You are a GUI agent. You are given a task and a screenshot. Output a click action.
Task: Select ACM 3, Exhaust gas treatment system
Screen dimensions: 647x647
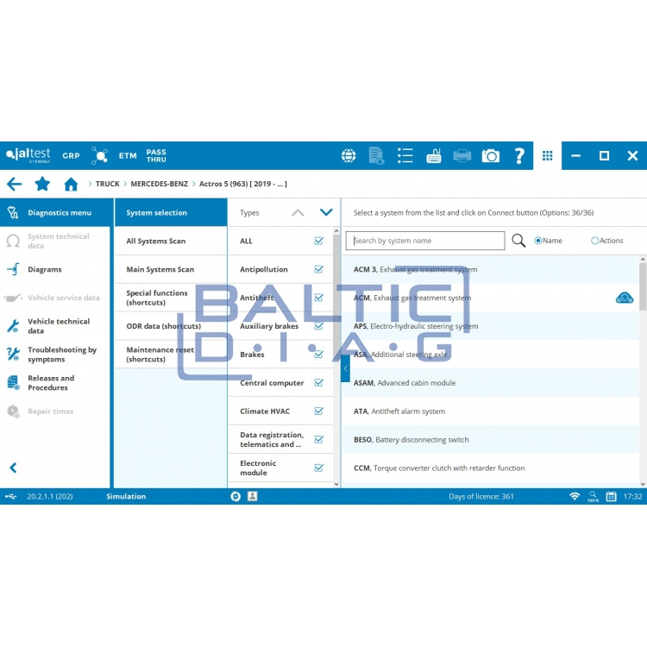[x=491, y=269]
